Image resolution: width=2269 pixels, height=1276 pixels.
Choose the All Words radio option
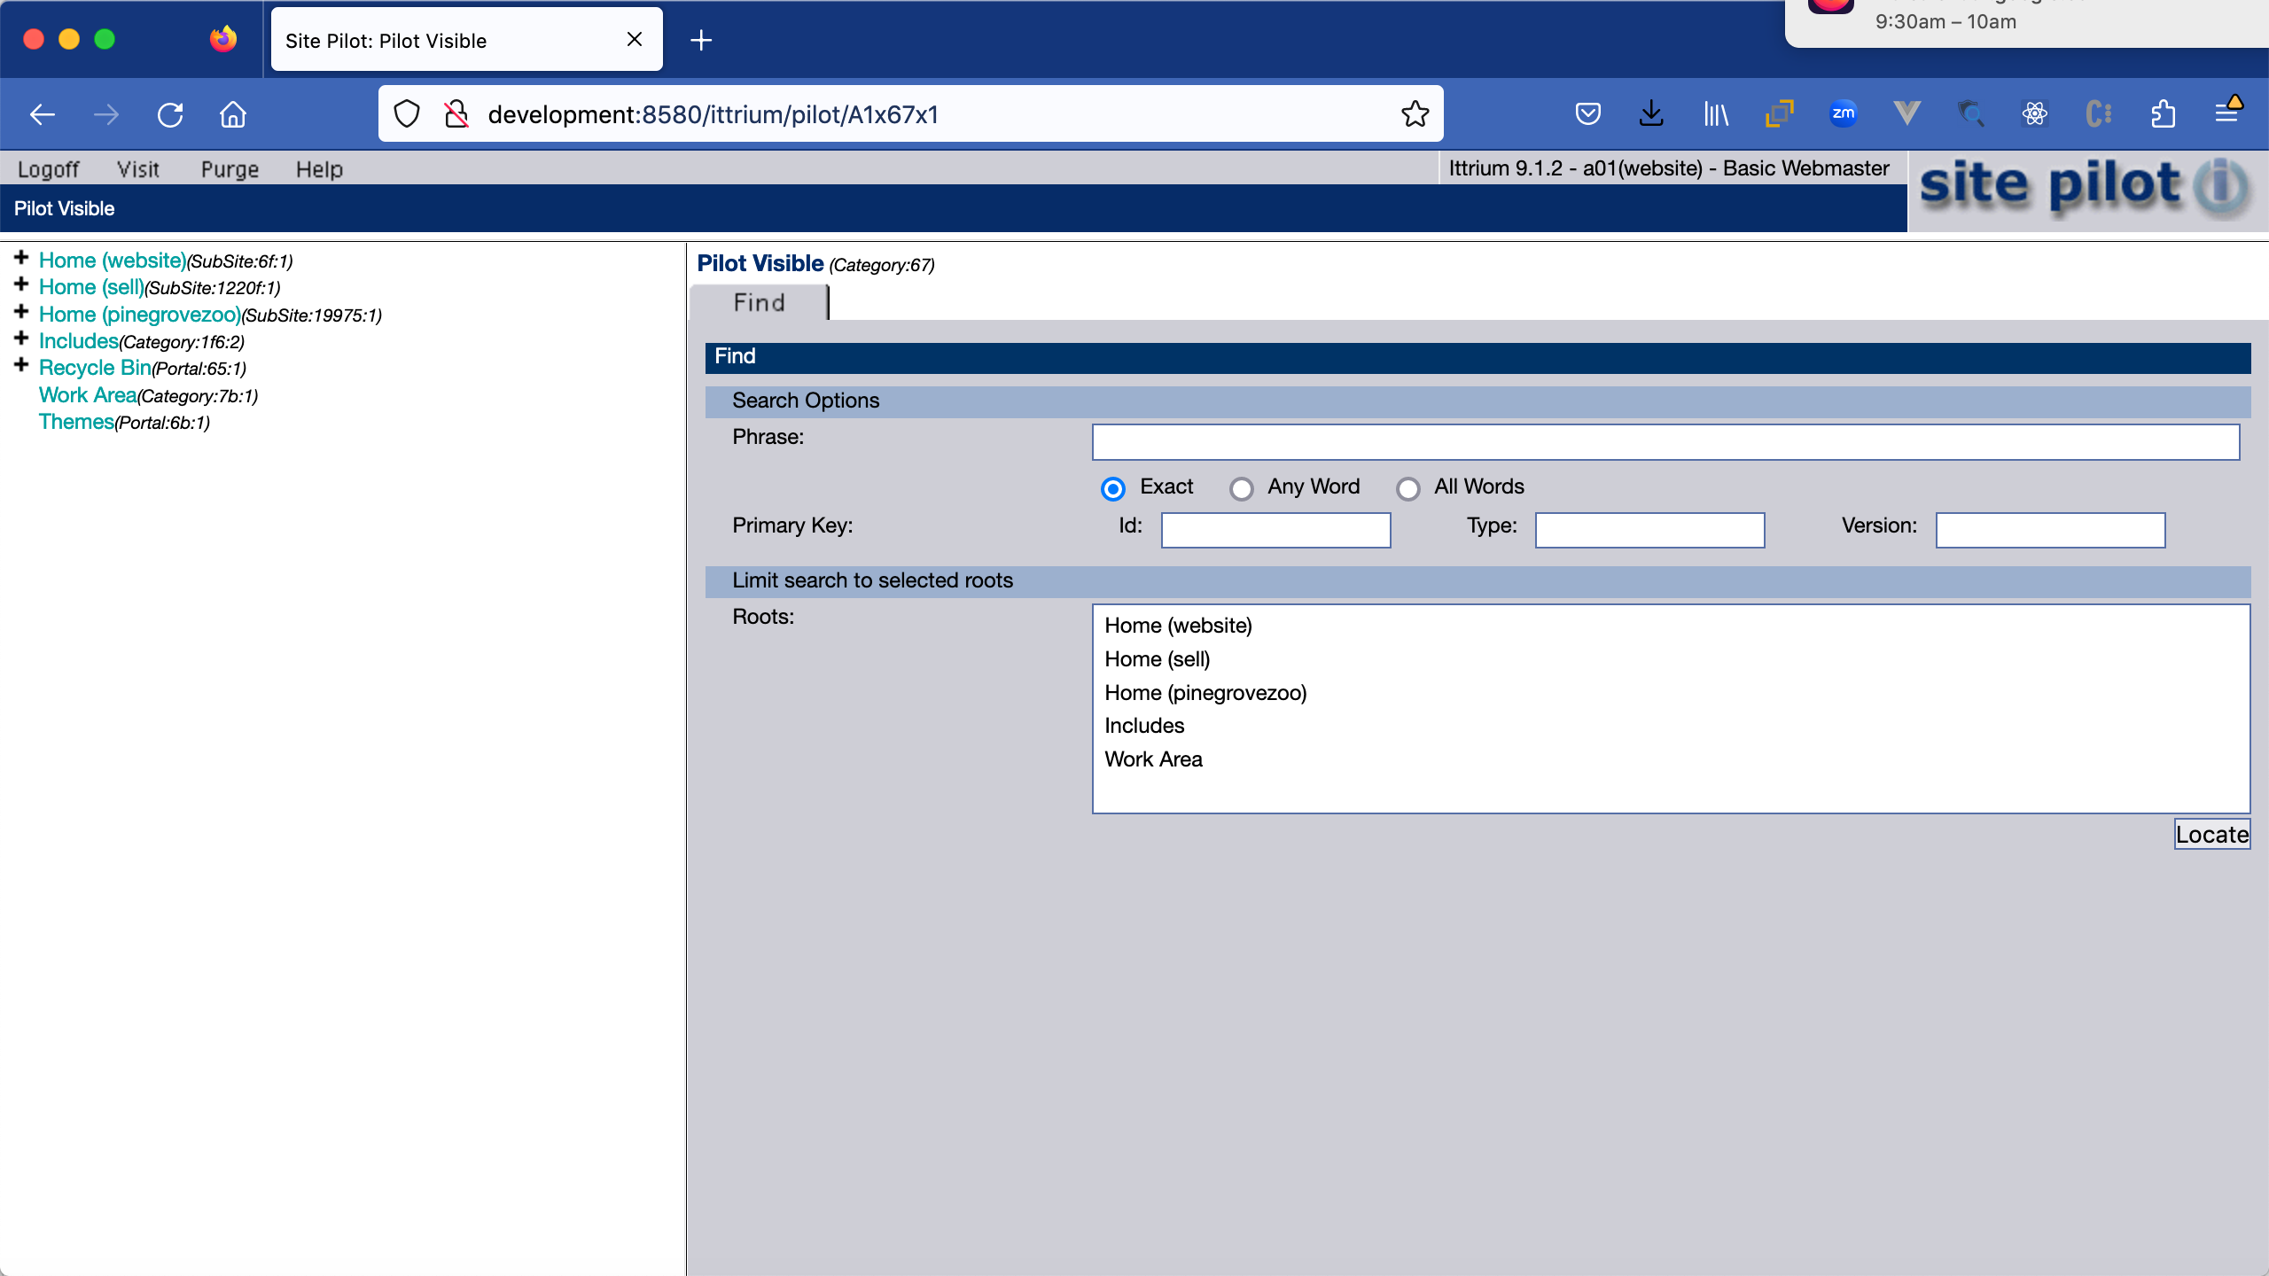click(x=1407, y=488)
